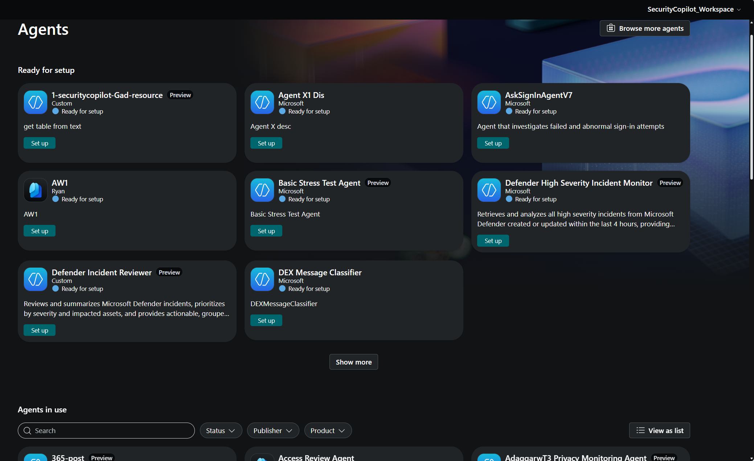This screenshot has width=754, height=461.
Task: Open the Basic Stress Test Agent title
Action: point(319,183)
